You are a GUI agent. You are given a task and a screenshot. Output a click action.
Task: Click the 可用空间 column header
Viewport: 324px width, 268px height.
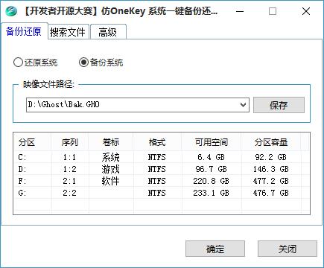[211, 142]
